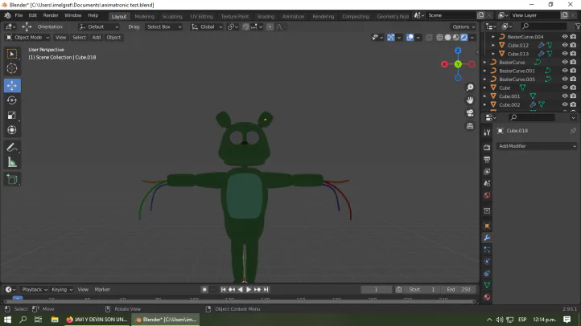Open the Output properties tab icon
Screen dimensions: 581x326
click(x=487, y=159)
